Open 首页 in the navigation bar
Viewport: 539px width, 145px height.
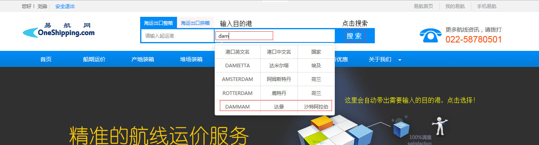[x=46, y=59]
